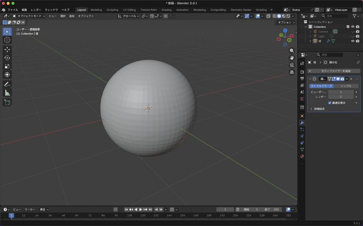
Task: Switch to the Sculpting workspace tab
Action: pyautogui.click(x=112, y=10)
